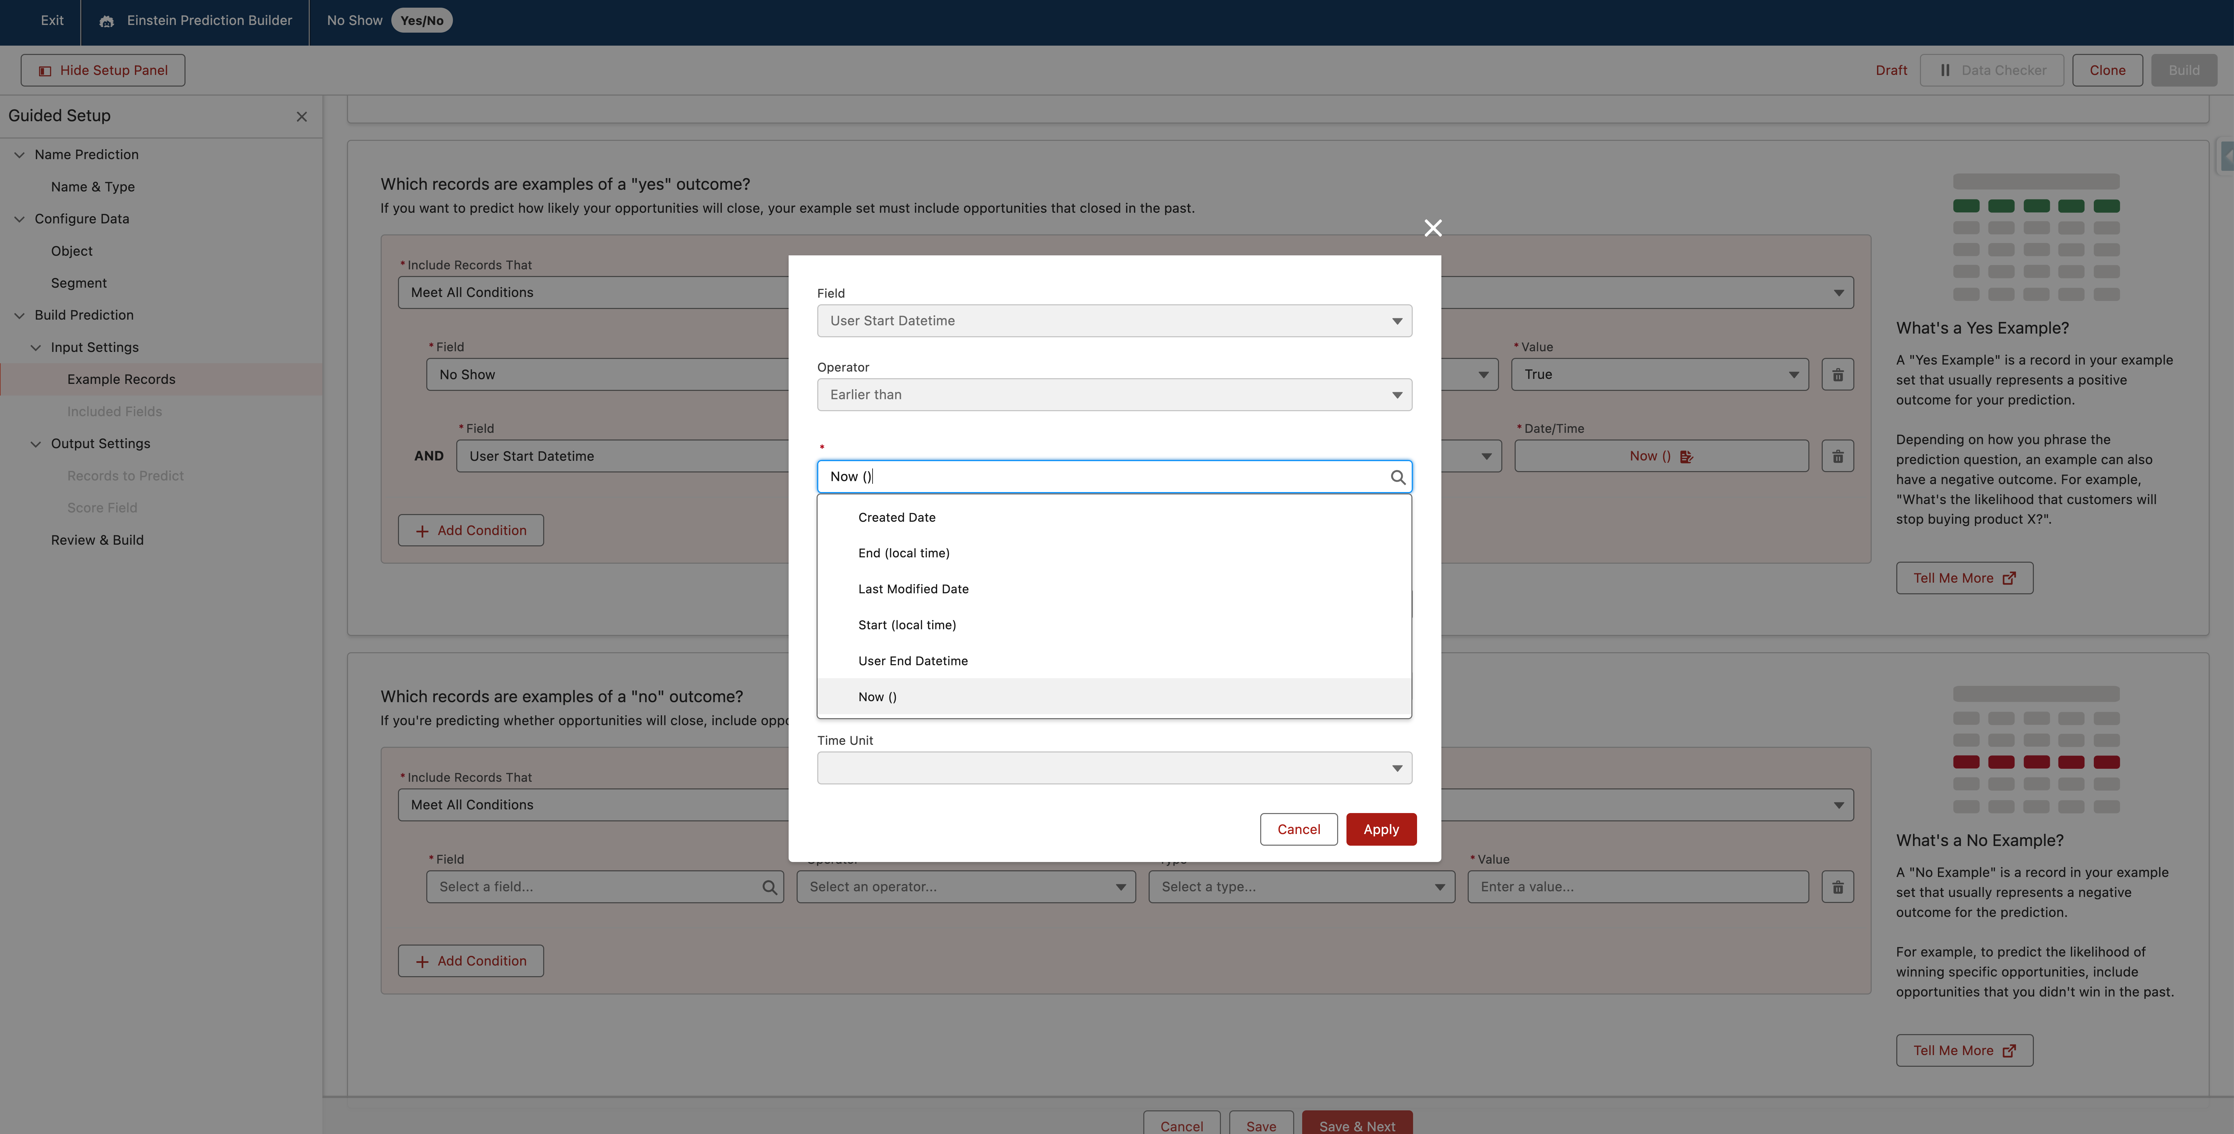Select the 'Now ()' option in list
Viewport: 2234px width, 1134px height.
point(878,697)
